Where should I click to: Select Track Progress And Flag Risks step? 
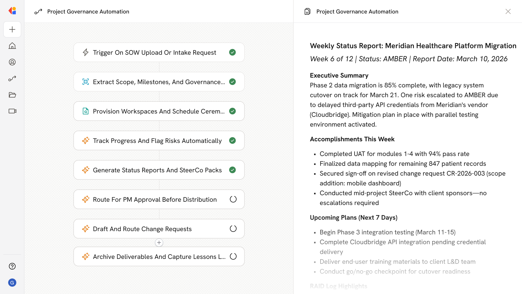[x=157, y=140]
